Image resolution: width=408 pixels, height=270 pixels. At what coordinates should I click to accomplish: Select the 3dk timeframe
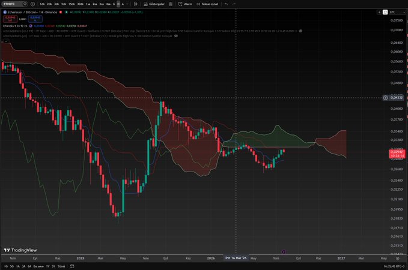(x=56, y=4)
